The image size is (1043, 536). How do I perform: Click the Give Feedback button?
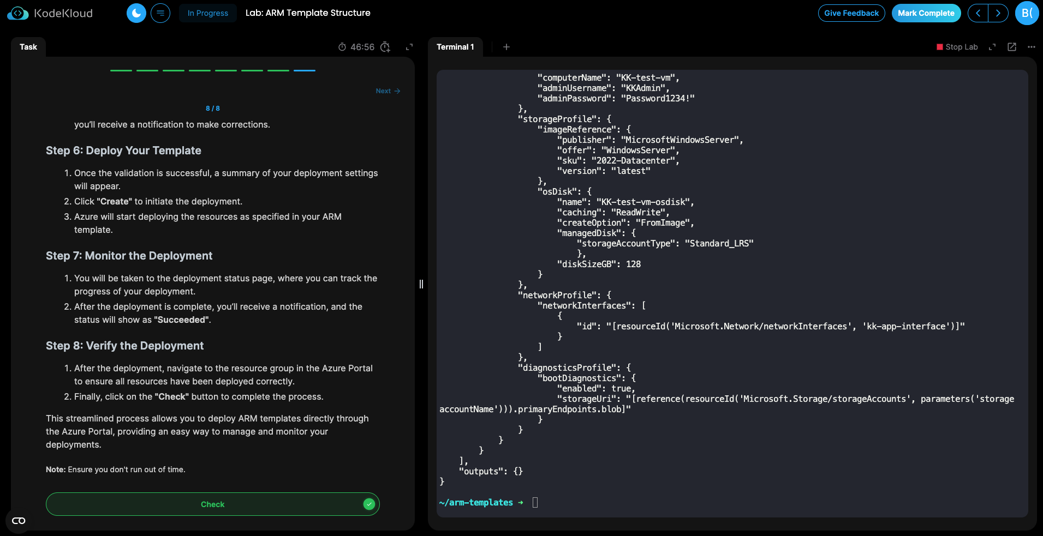pos(851,13)
